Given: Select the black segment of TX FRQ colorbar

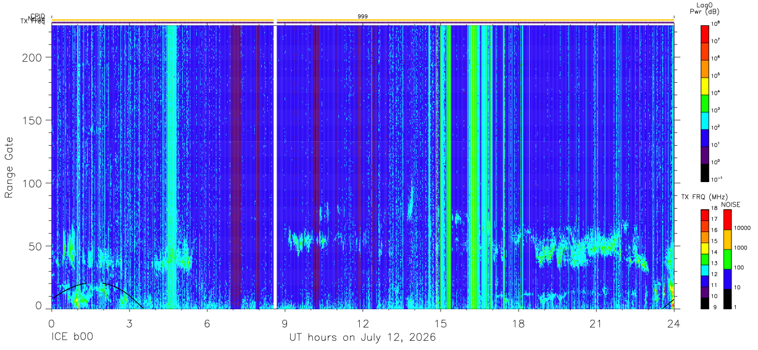Looking at the screenshot, I should (704, 302).
